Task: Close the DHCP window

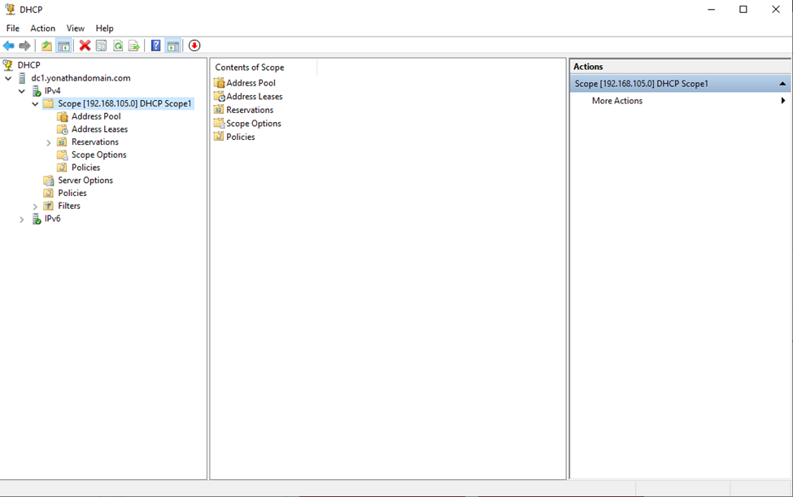Action: coord(776,10)
